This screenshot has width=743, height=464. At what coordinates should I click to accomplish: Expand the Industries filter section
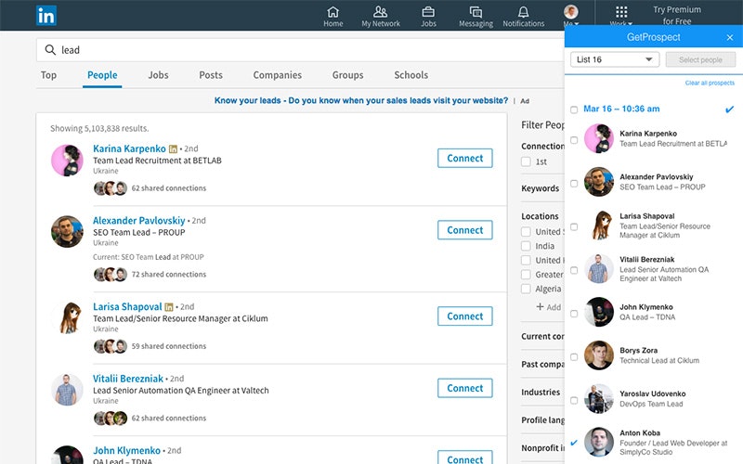click(x=542, y=392)
